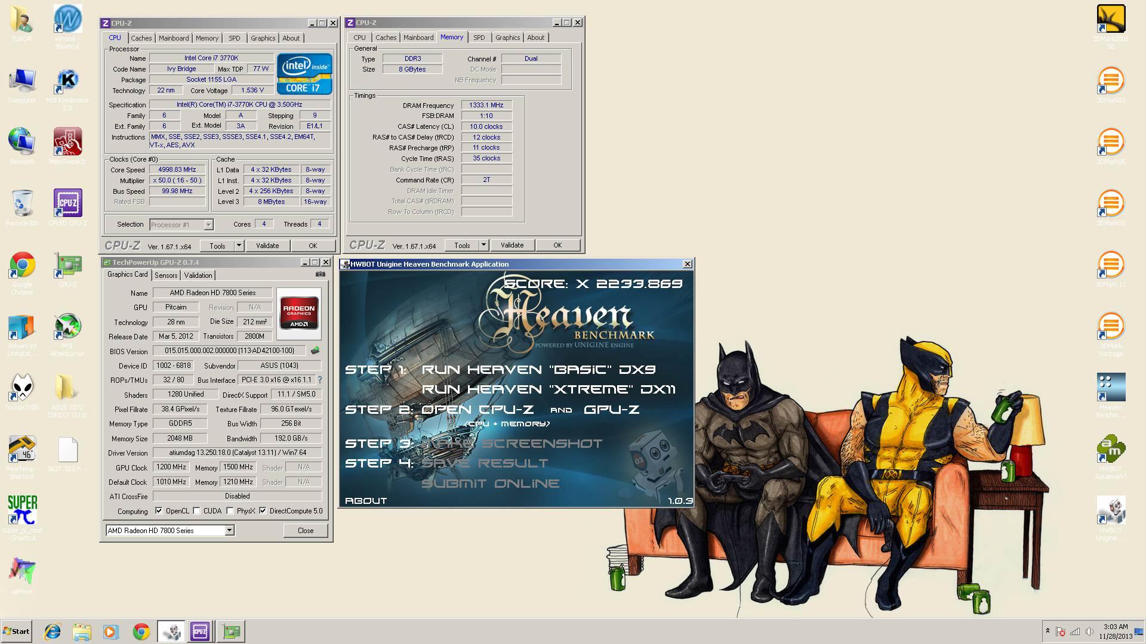Toggle OpenCL checkbox in GPU-Z
Viewport: 1146px width, 644px height.
[x=159, y=510]
